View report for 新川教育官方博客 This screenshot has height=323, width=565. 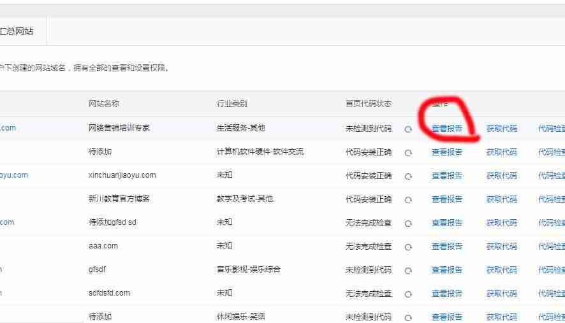(447, 199)
